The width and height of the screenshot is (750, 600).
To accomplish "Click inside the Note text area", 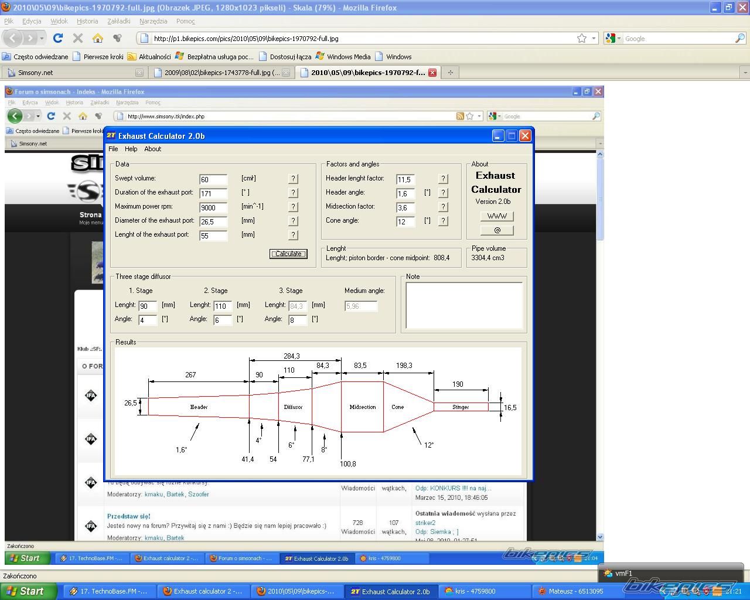I will pos(464,305).
